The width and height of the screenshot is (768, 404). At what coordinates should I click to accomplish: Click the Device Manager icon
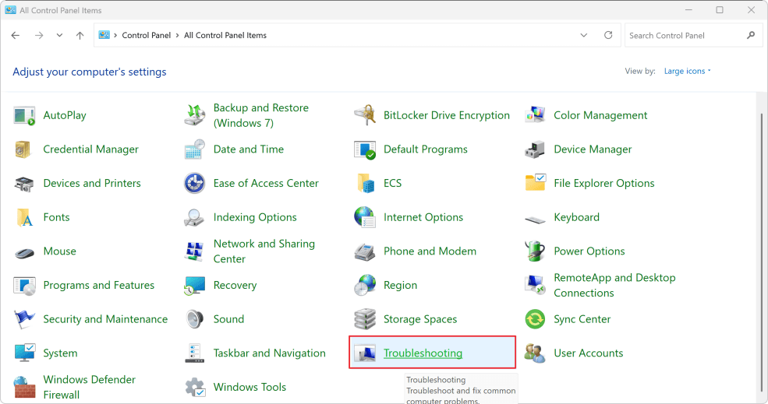(x=535, y=149)
